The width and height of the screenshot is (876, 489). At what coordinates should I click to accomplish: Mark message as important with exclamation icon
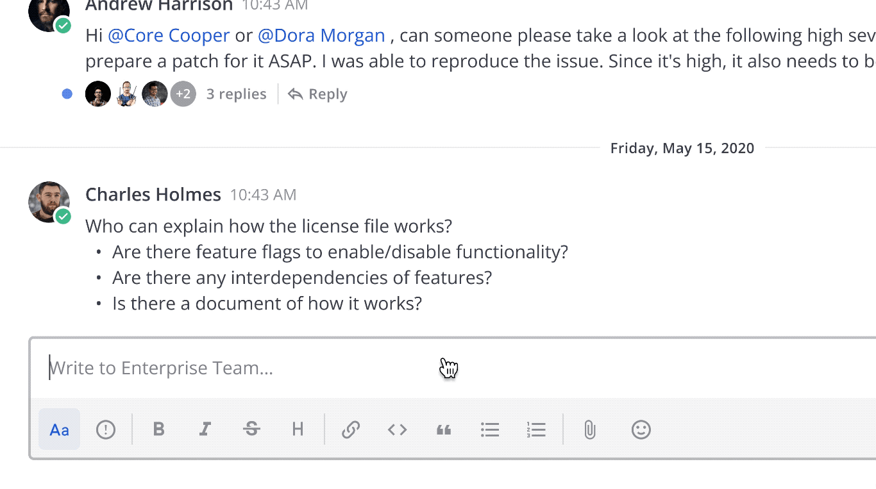click(x=106, y=429)
